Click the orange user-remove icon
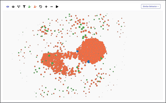 coord(35,7)
